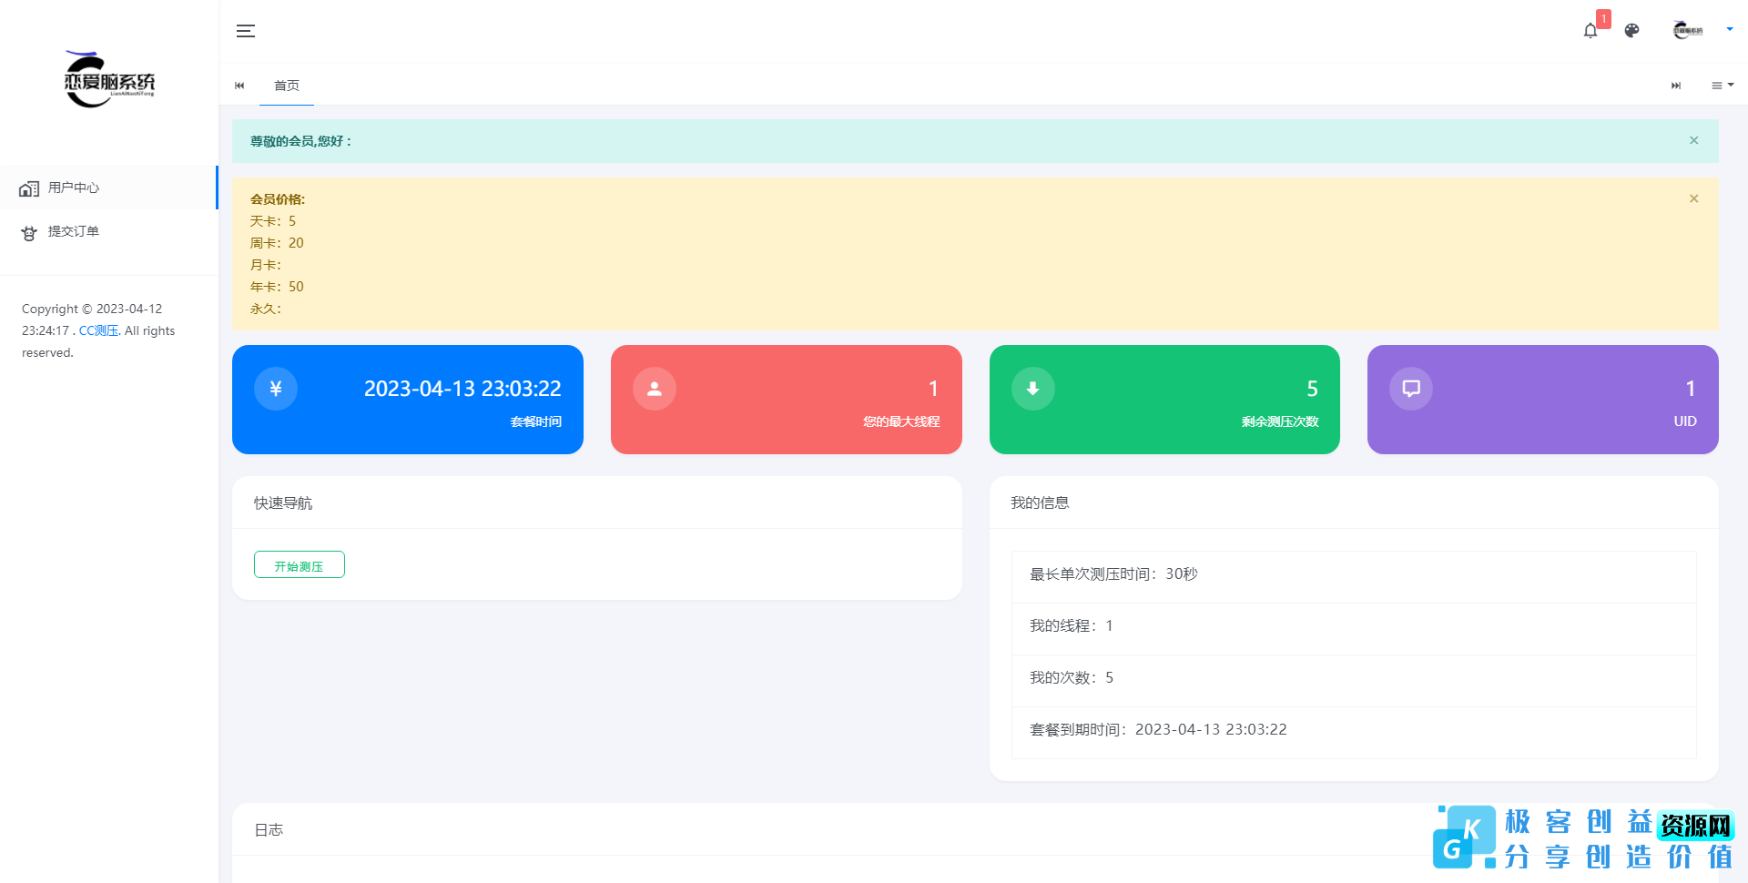Expand the user avatar dropdown arrow
The height and width of the screenshot is (883, 1748).
(1729, 29)
